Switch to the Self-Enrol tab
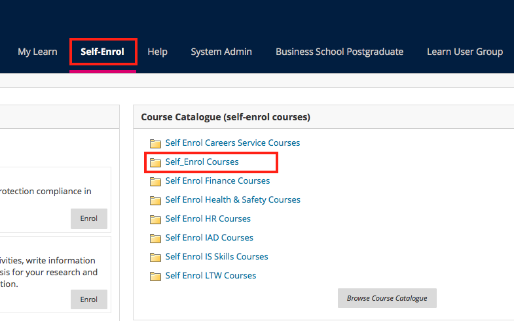 point(102,52)
